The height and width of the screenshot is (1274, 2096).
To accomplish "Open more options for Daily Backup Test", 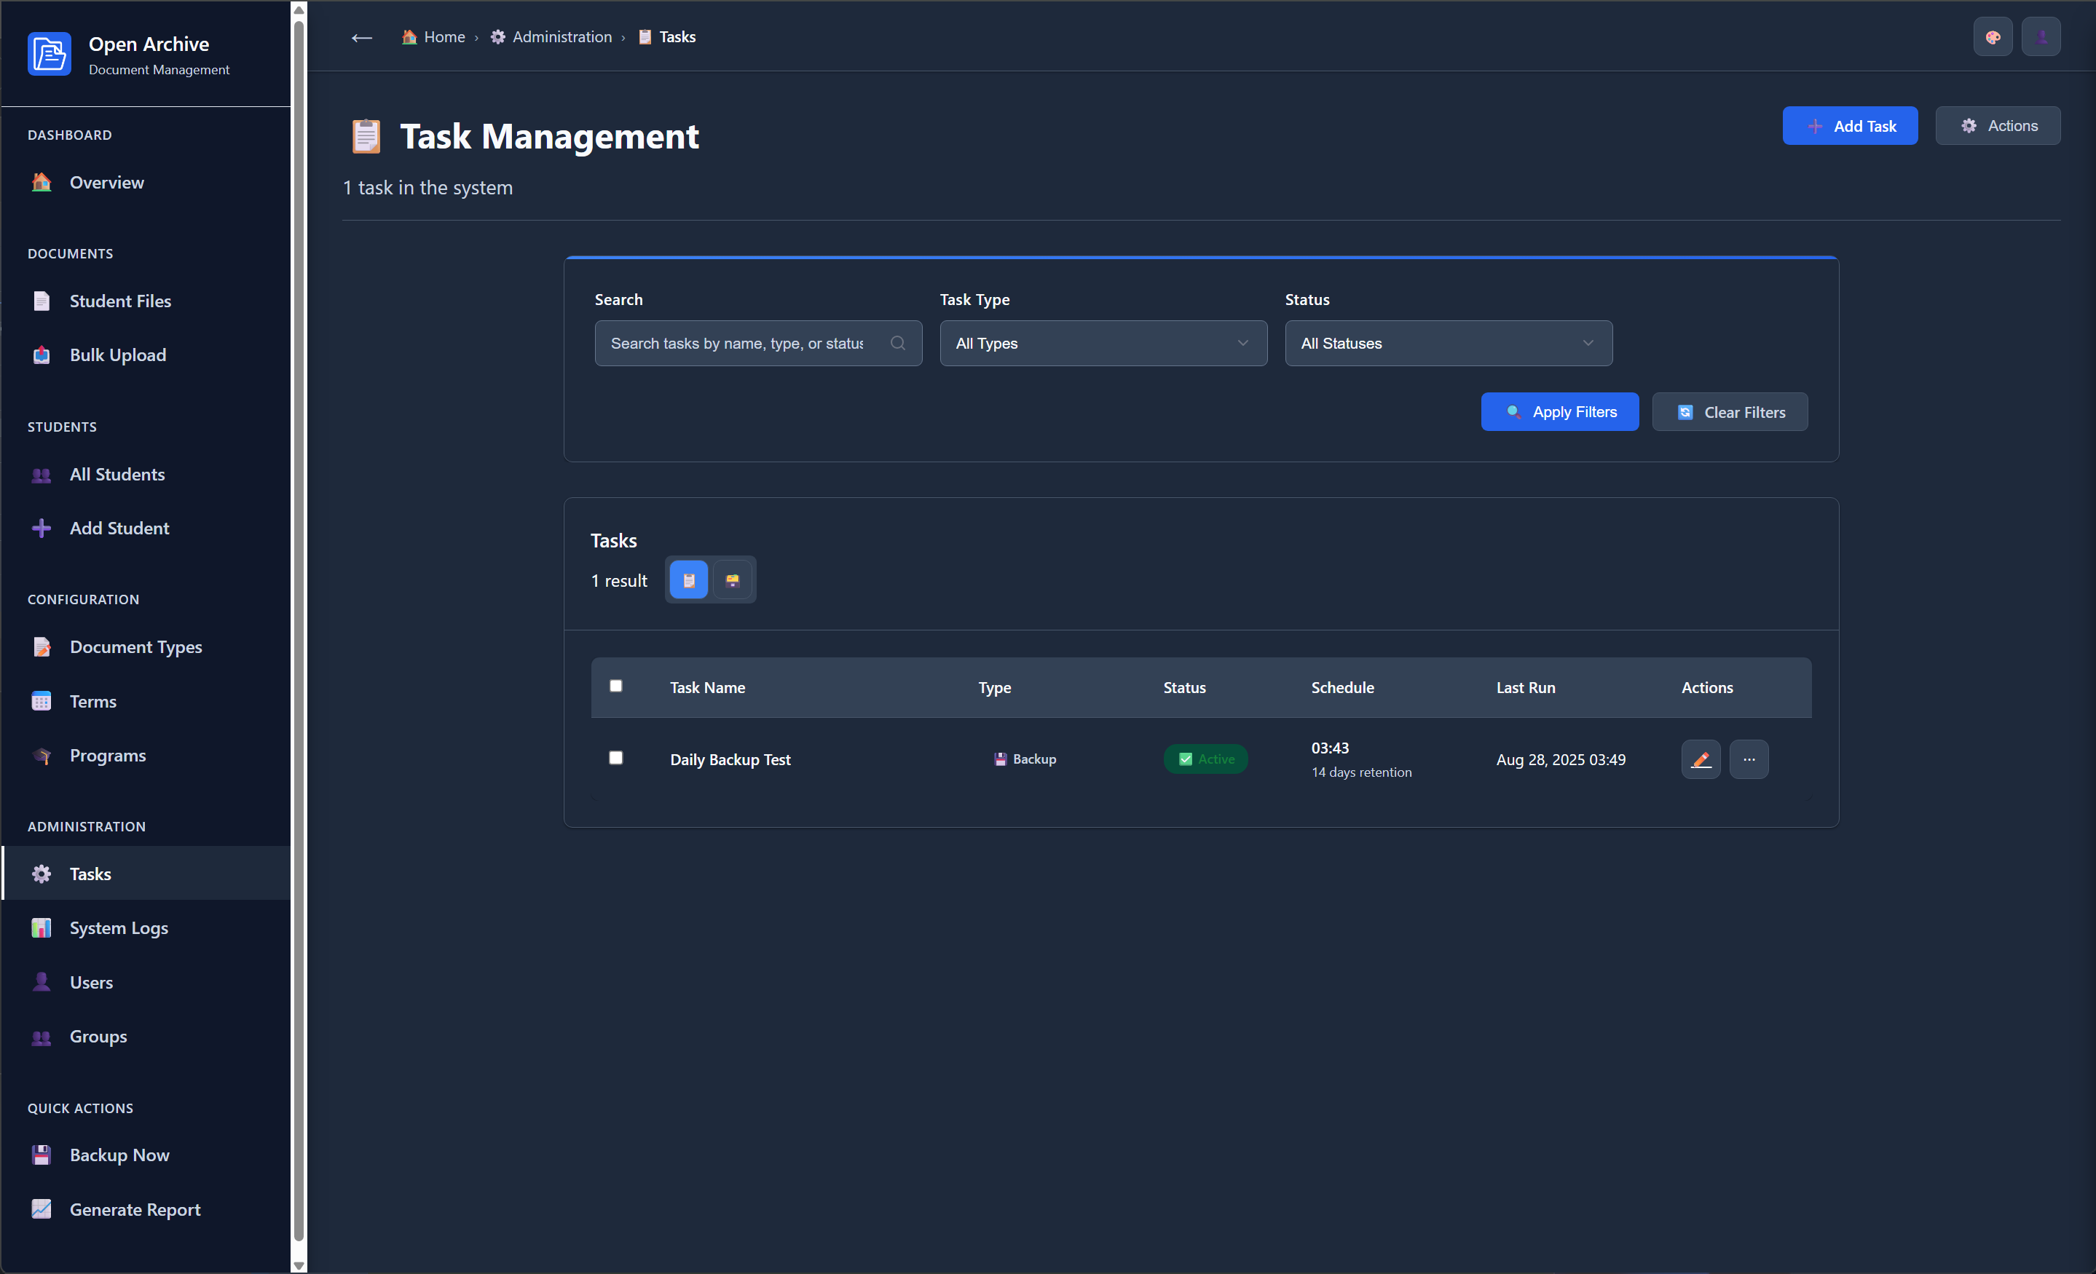I will coord(1749,759).
